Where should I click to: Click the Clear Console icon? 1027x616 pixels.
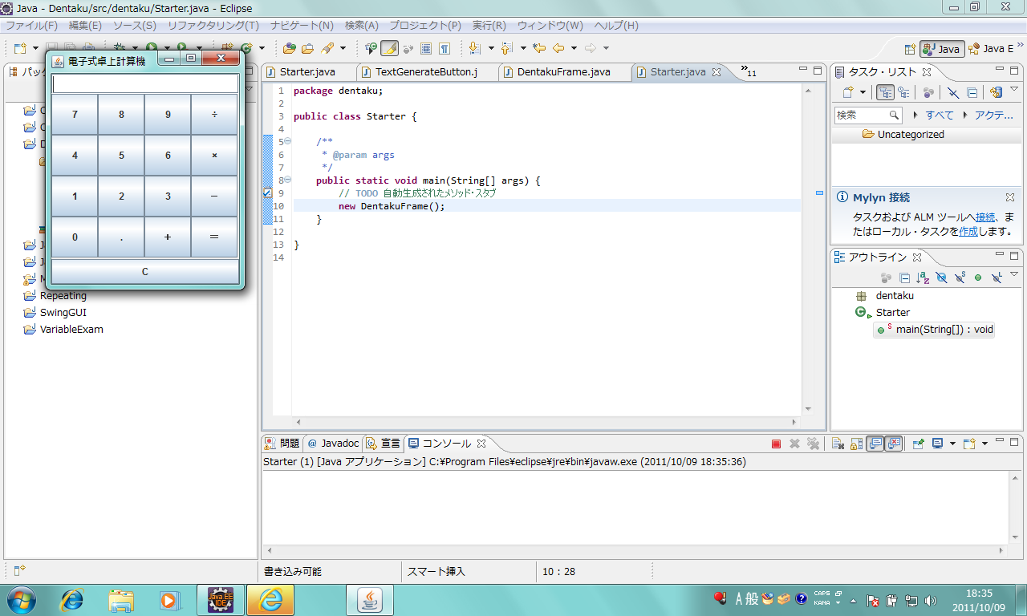(x=836, y=444)
